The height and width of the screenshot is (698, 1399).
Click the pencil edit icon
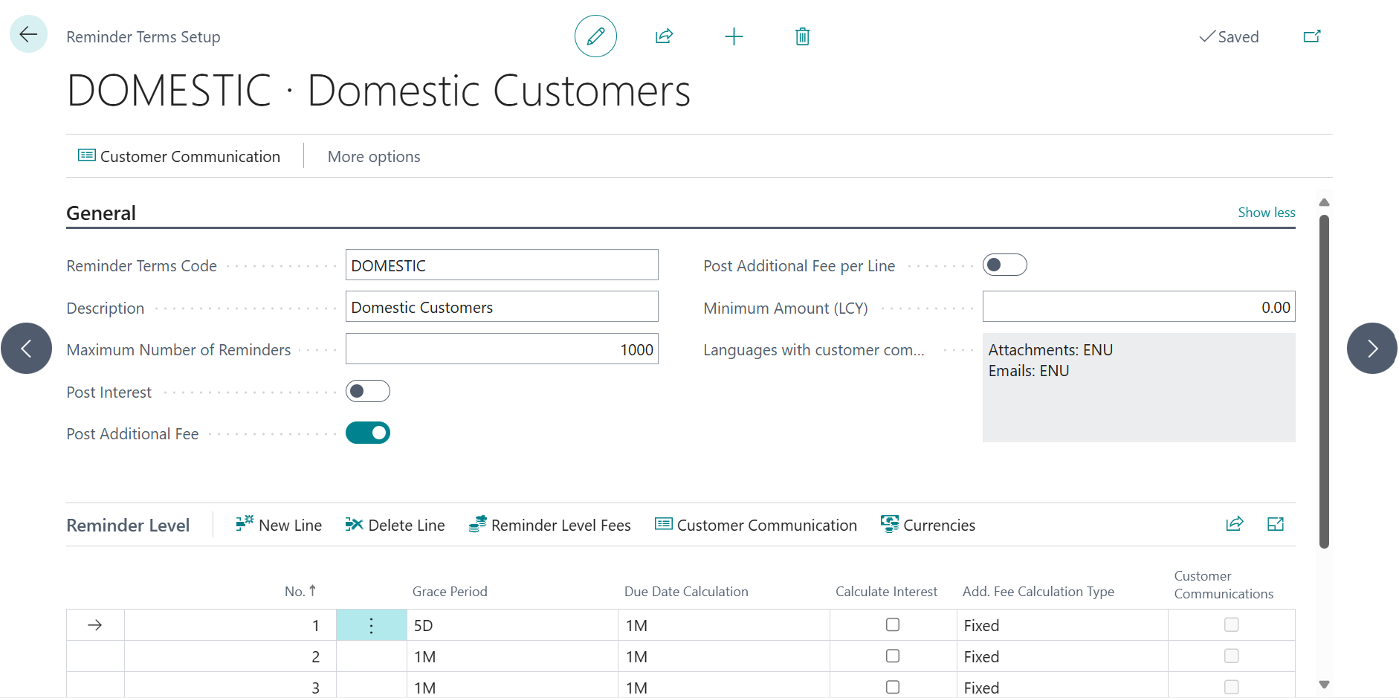pos(595,36)
